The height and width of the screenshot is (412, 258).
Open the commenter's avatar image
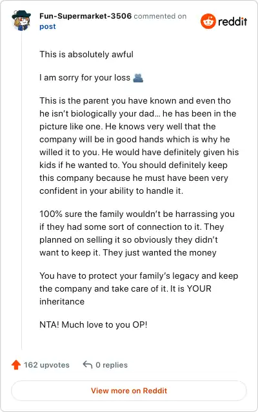(x=21, y=21)
